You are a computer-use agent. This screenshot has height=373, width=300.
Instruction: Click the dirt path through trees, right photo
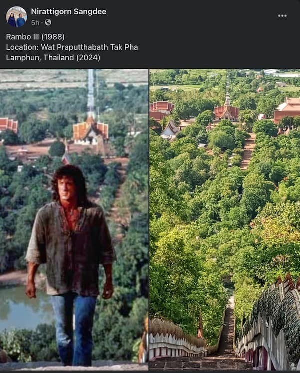click(248, 151)
